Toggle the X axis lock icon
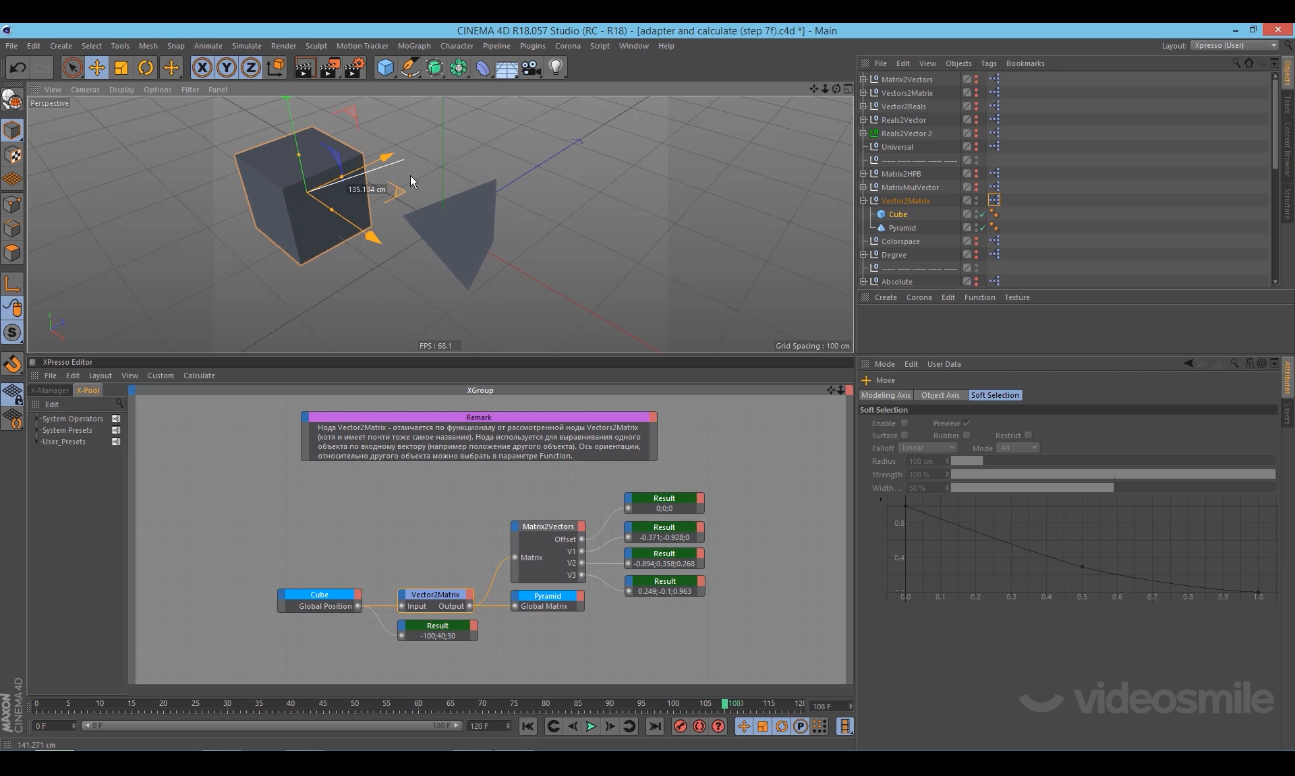This screenshot has height=776, width=1295. coord(202,67)
